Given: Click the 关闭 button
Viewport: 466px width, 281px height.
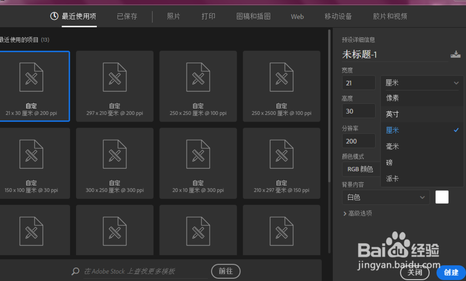Looking at the screenshot, I should 415,273.
